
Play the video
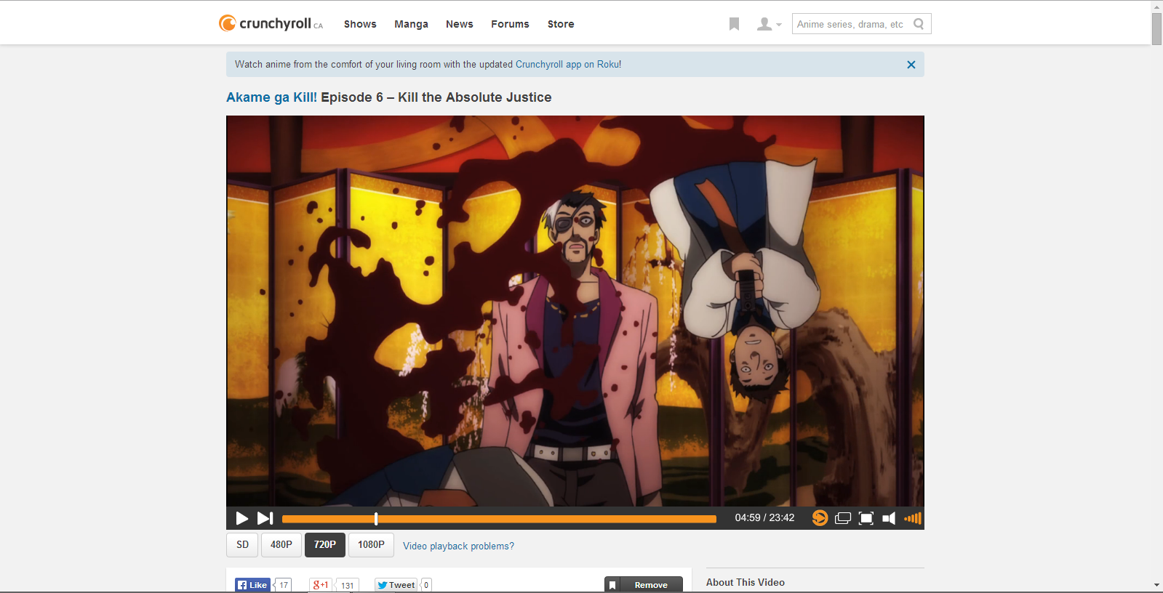tap(242, 518)
